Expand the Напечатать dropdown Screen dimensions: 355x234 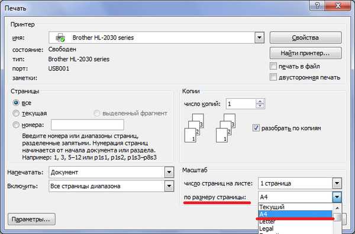169,173
